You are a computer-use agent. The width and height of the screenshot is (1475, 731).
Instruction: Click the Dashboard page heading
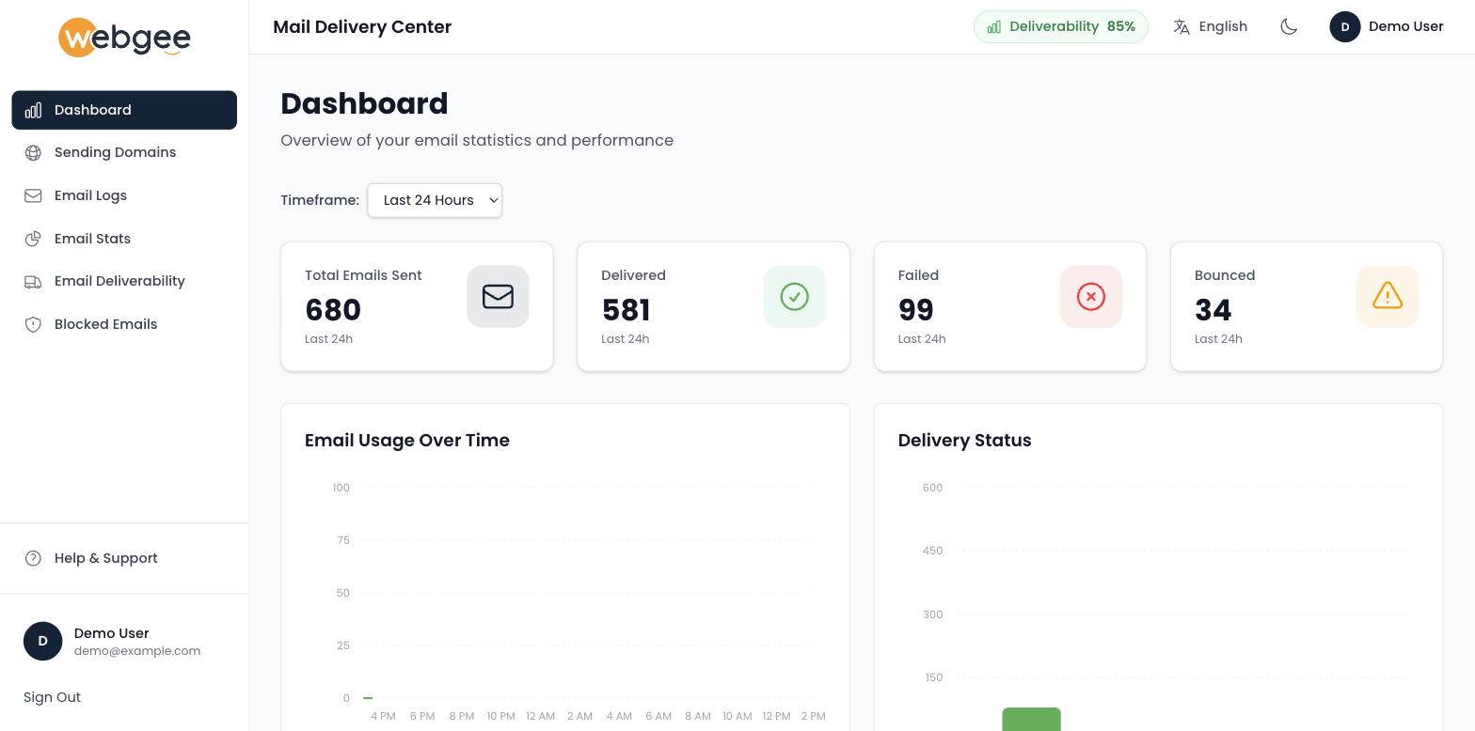(364, 103)
